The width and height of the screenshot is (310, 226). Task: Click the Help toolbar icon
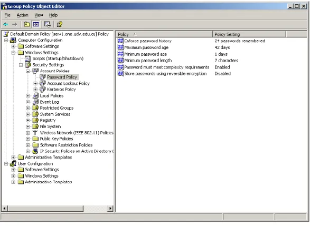pyautogui.click(x=60, y=24)
